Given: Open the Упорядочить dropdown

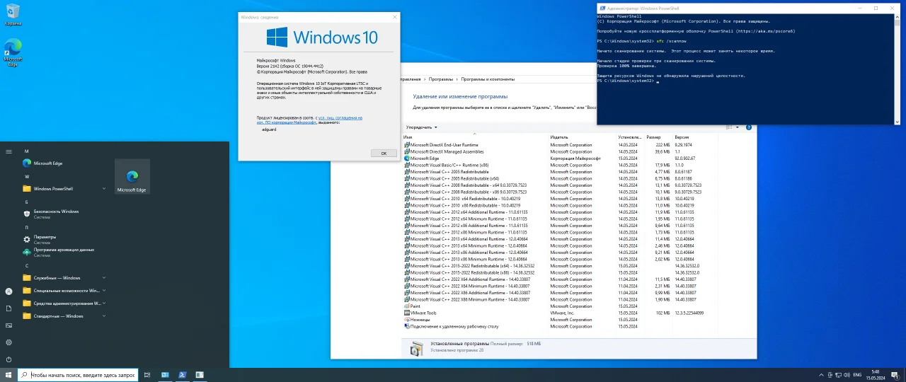Looking at the screenshot, I should tap(422, 127).
